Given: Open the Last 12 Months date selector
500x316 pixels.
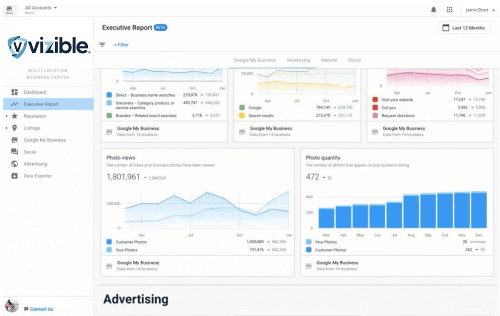Looking at the screenshot, I should click(x=464, y=28).
